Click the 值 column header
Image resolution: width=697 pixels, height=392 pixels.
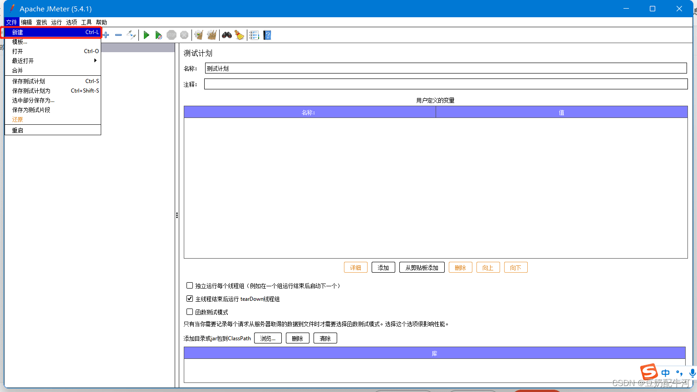coord(562,112)
